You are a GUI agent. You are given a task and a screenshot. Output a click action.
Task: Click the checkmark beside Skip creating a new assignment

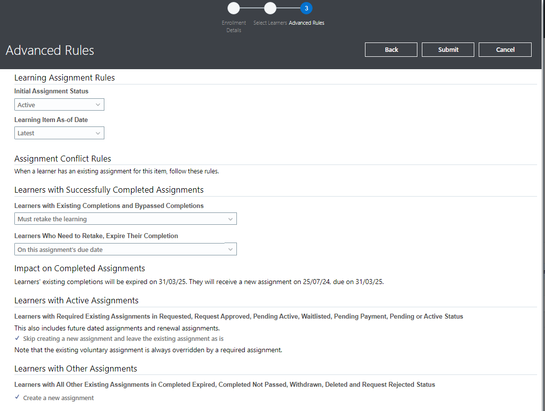point(17,338)
